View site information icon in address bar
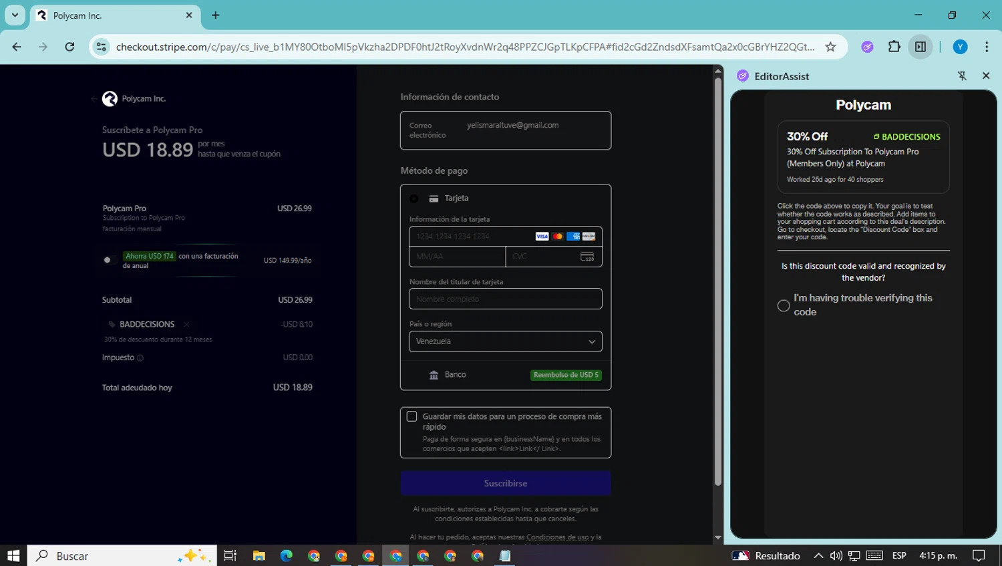The image size is (1002, 566). (x=102, y=47)
